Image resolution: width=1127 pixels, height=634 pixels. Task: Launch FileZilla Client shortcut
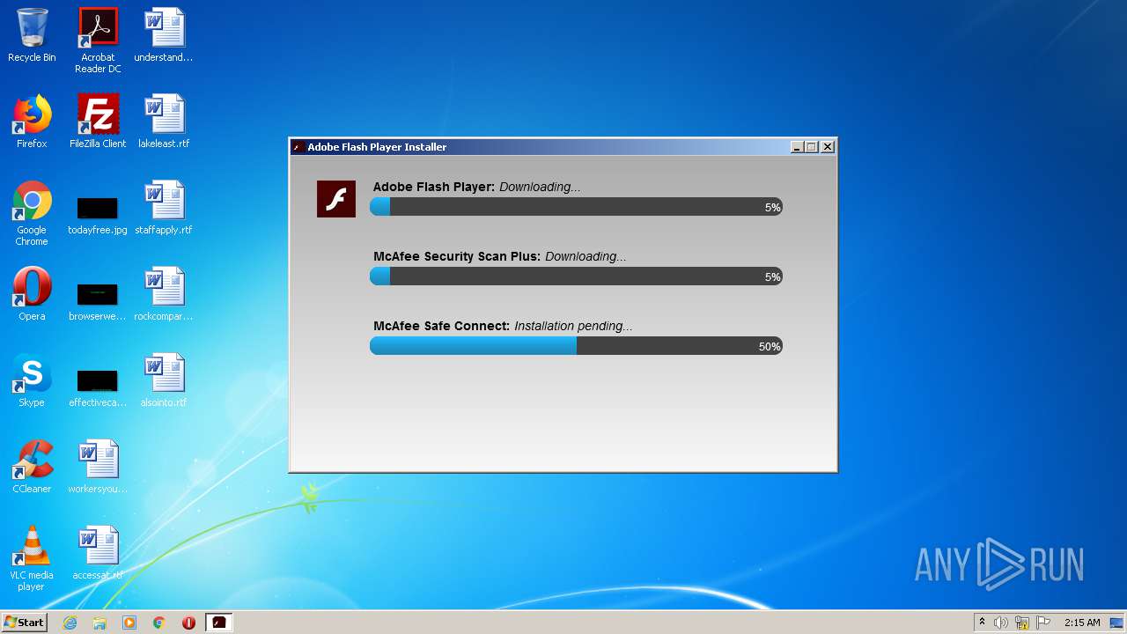click(98, 122)
